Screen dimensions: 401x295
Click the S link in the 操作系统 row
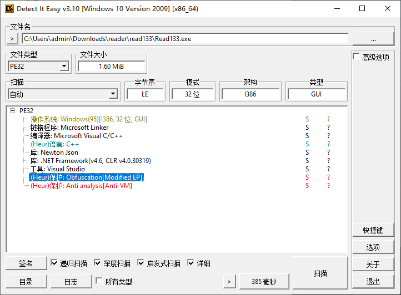[x=307, y=119]
